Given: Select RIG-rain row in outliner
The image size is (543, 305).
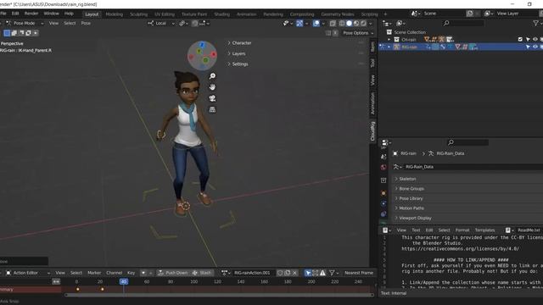Looking at the screenshot, I should [461, 47].
